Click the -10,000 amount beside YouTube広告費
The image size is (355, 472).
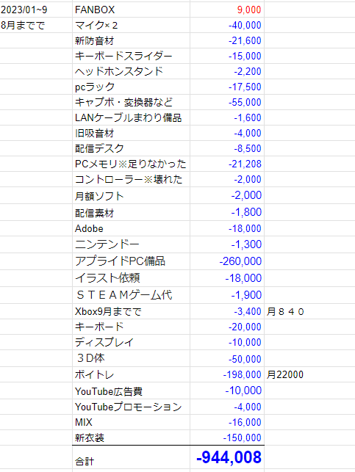pos(227,391)
